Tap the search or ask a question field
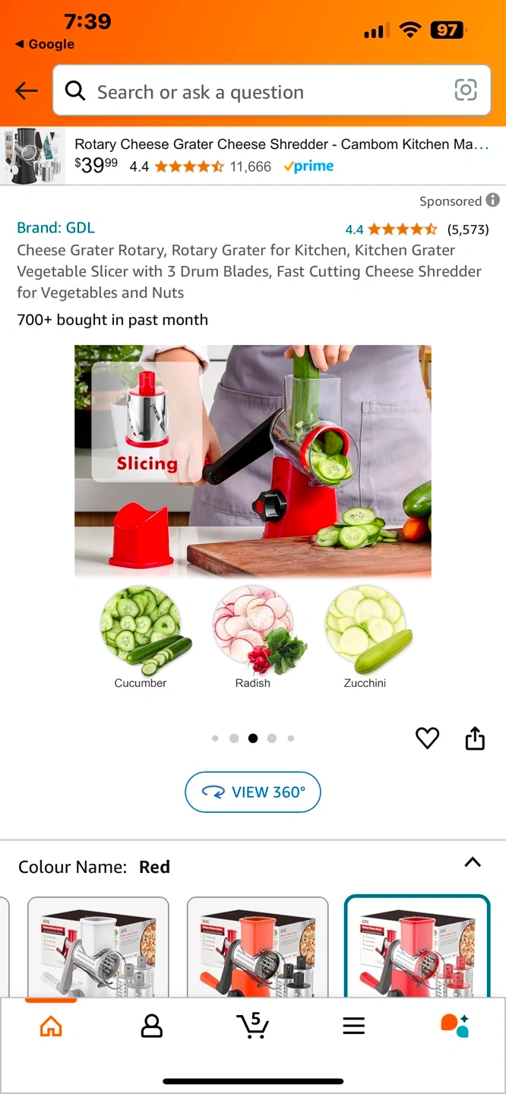506x1094 pixels. [x=272, y=90]
